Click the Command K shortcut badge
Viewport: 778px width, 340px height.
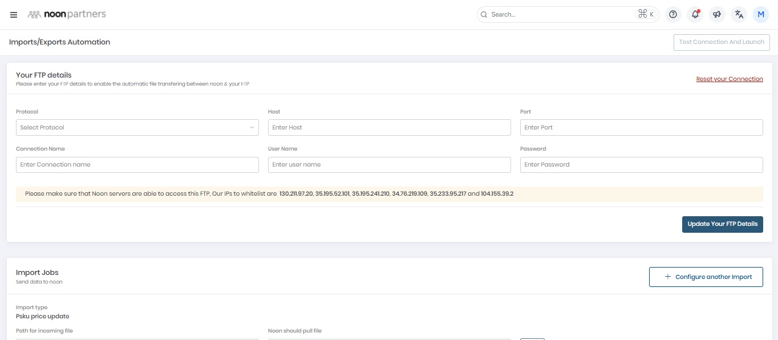tap(646, 14)
